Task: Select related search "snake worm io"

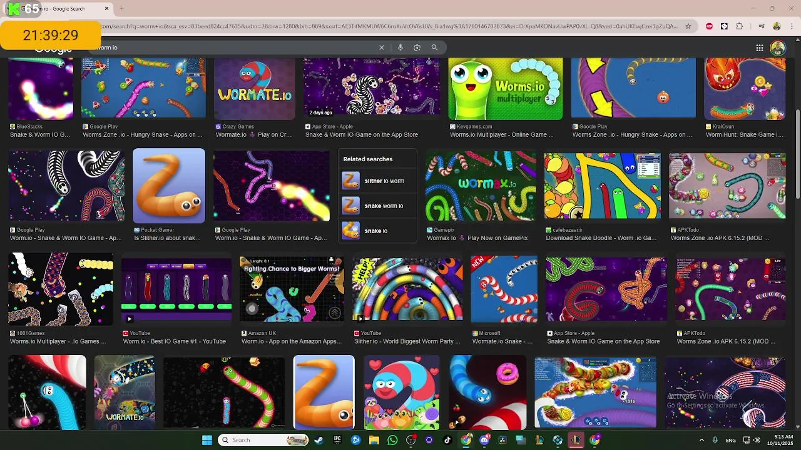Action: 377,206
